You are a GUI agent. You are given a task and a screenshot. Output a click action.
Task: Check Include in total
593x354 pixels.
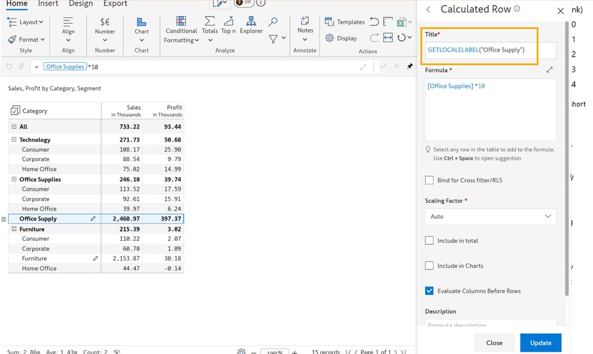click(x=429, y=241)
